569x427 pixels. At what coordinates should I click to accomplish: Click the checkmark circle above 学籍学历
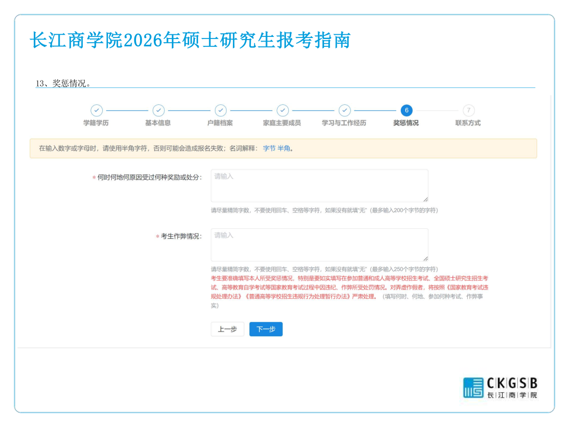[96, 111]
